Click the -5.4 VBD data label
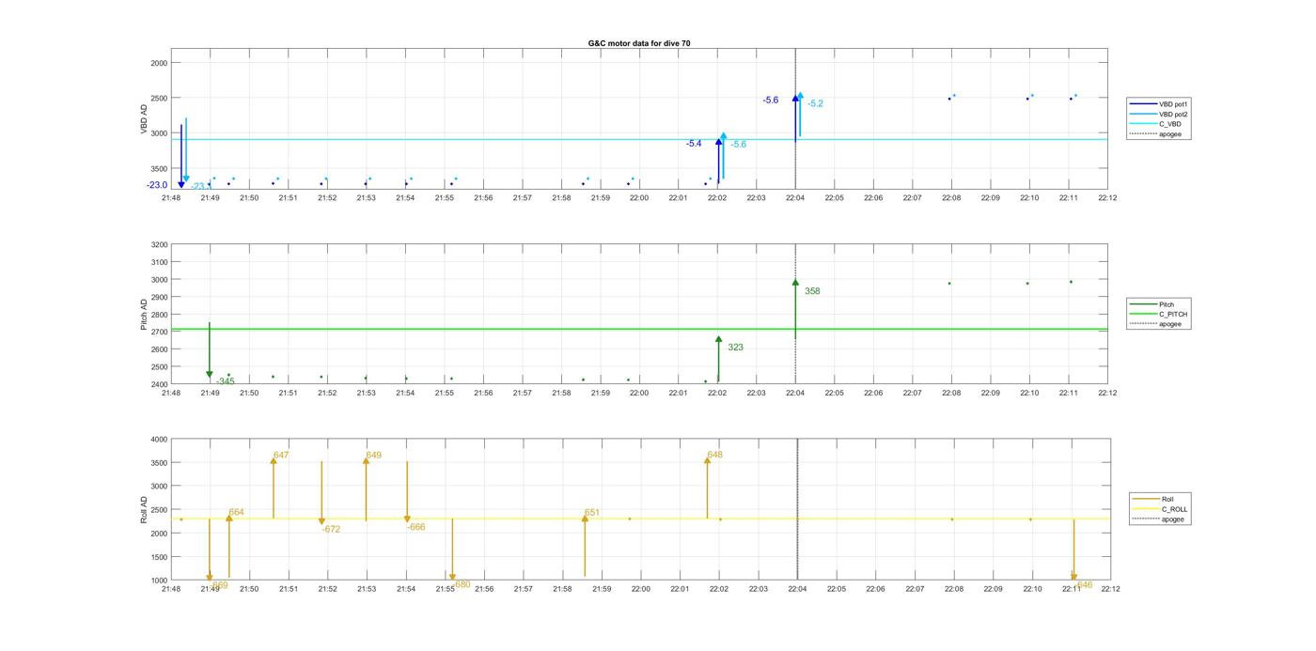The height and width of the screenshot is (651, 1316). (x=694, y=144)
